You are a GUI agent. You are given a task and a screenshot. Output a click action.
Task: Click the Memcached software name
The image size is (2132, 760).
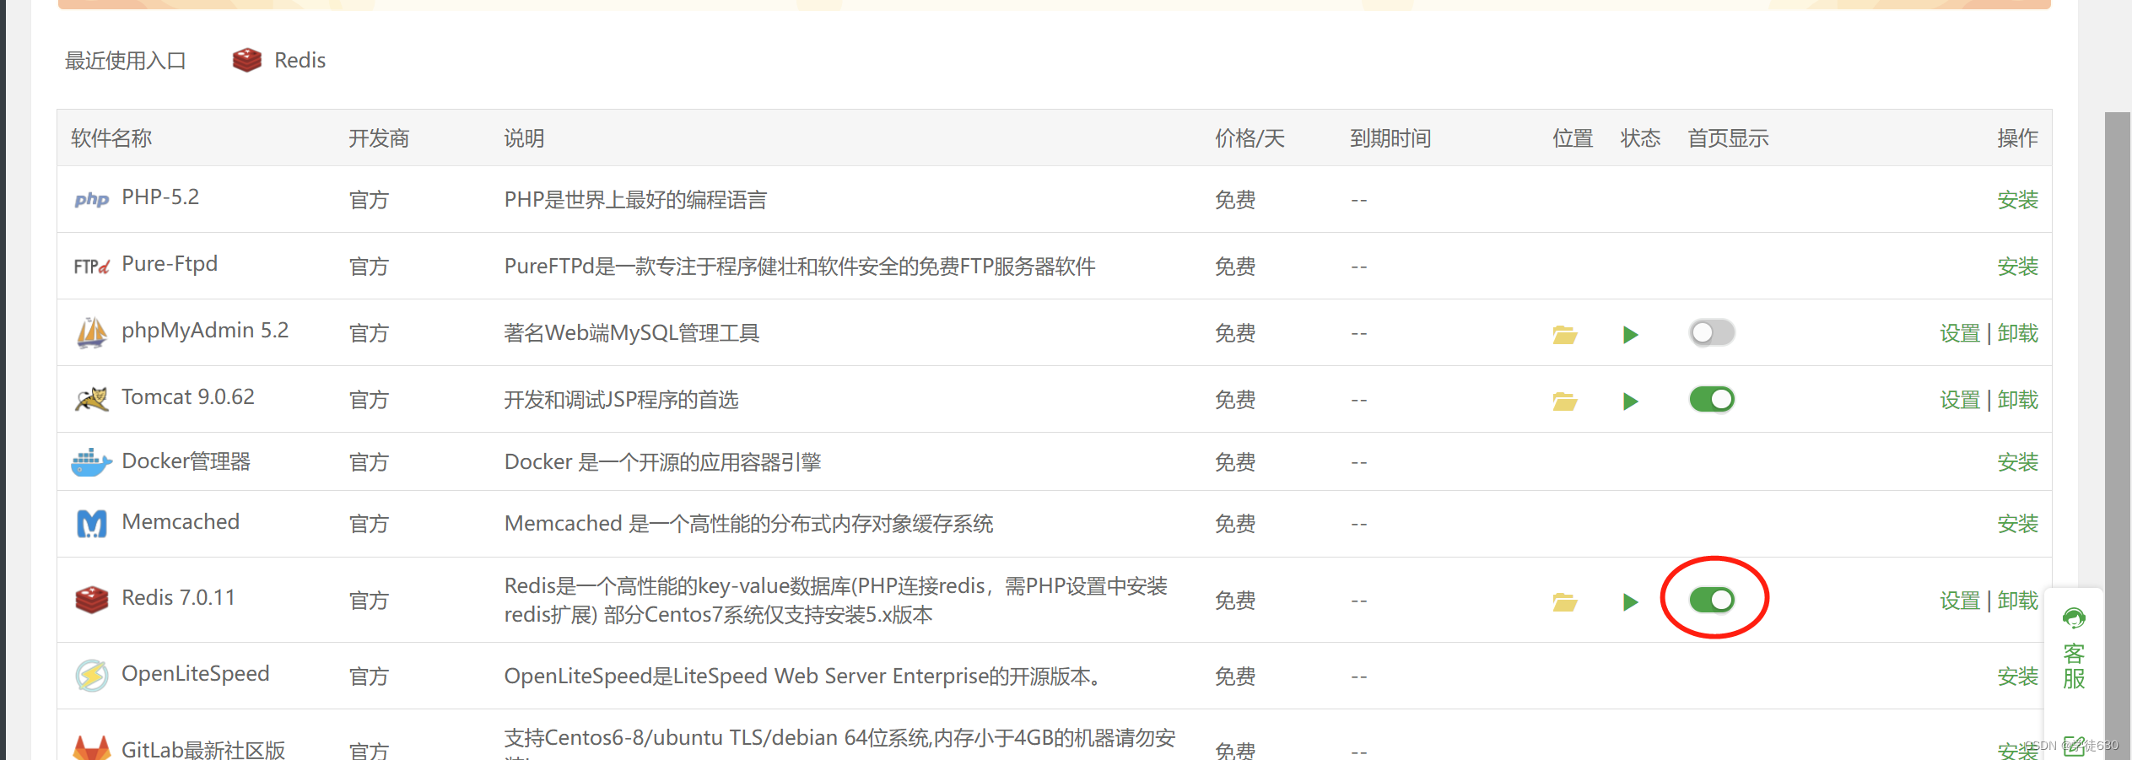click(181, 522)
